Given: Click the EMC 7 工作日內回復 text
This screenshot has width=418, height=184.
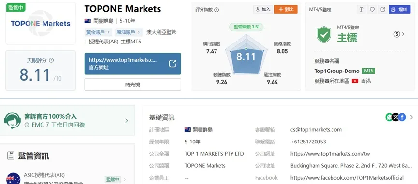Looking at the screenshot, I should [x=58, y=125].
